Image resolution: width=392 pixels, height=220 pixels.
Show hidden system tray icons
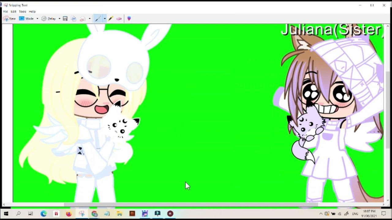point(321,214)
